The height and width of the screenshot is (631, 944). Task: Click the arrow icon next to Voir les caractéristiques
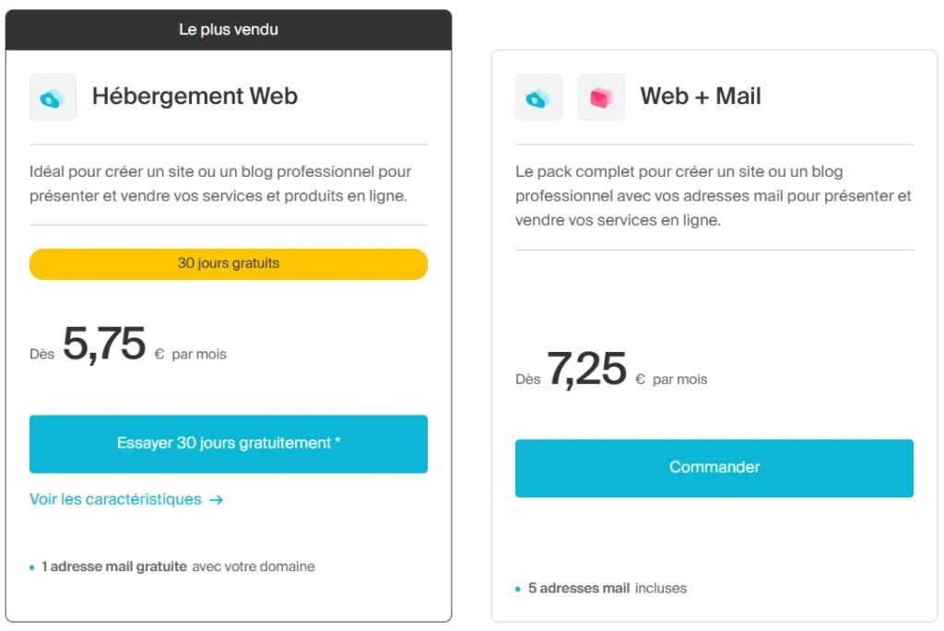[x=217, y=499]
